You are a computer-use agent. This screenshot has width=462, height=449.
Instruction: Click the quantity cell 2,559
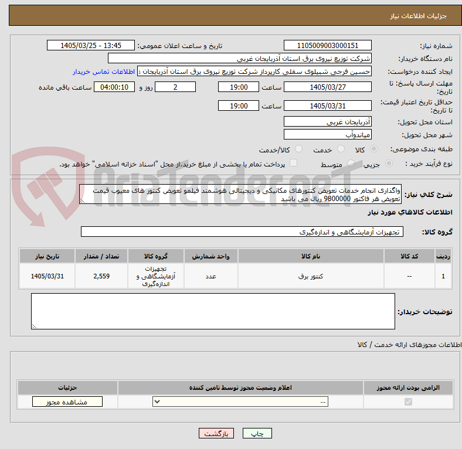(101, 276)
